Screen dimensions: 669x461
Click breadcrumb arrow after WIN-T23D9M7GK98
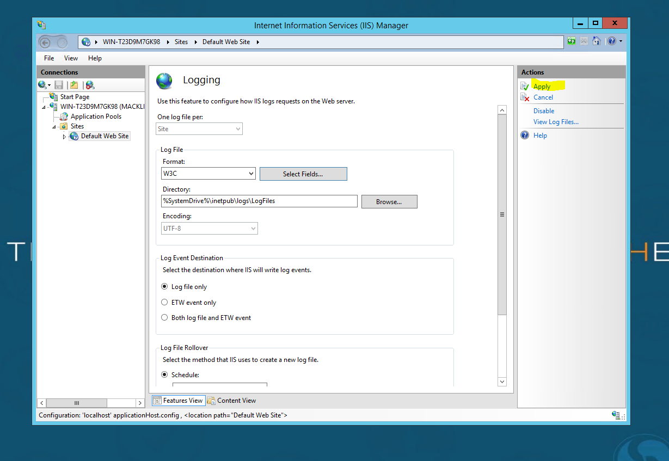coord(168,42)
